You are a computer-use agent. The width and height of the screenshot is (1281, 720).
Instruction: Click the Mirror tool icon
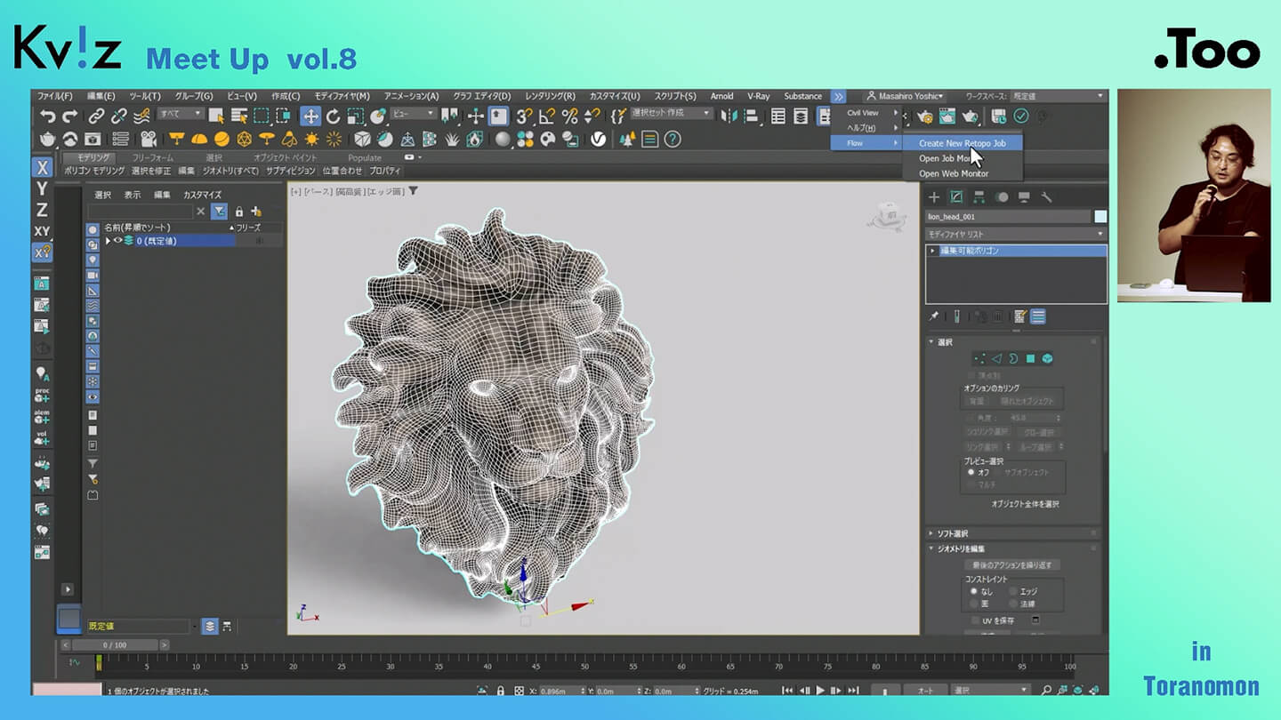point(729,116)
